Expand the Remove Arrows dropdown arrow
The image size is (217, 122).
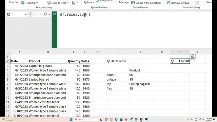[x=192, y=3]
